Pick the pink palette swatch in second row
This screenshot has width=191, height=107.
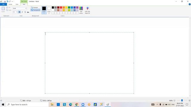[61, 10]
